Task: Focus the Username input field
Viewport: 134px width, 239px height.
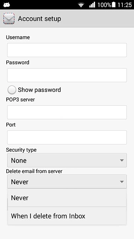Action: click(x=67, y=50)
